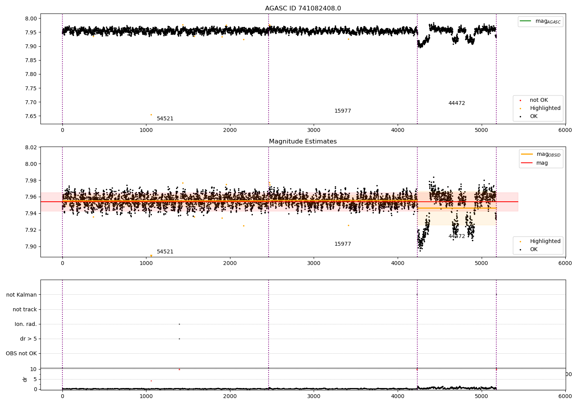
Task: Click OBSID label 44472 in the top plot
Action: (x=457, y=103)
